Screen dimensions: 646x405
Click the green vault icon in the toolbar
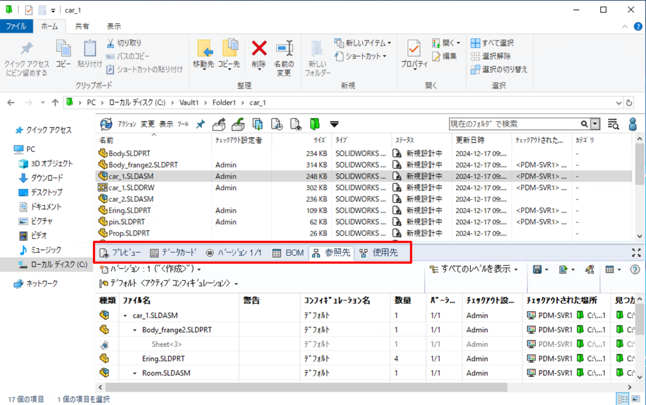point(314,124)
